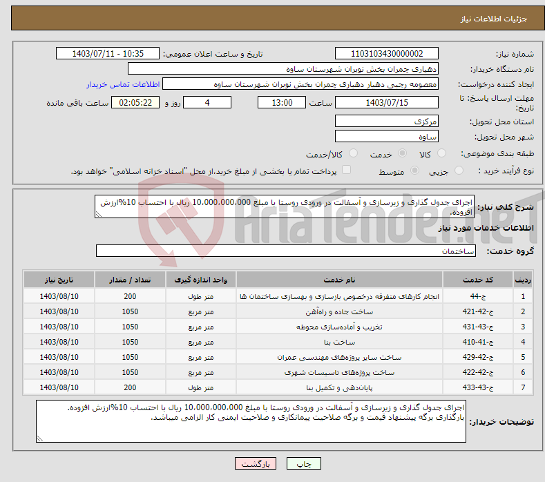Click the جزئیات اطلاعات نیاز page header
The image size is (545, 482).
point(494,19)
